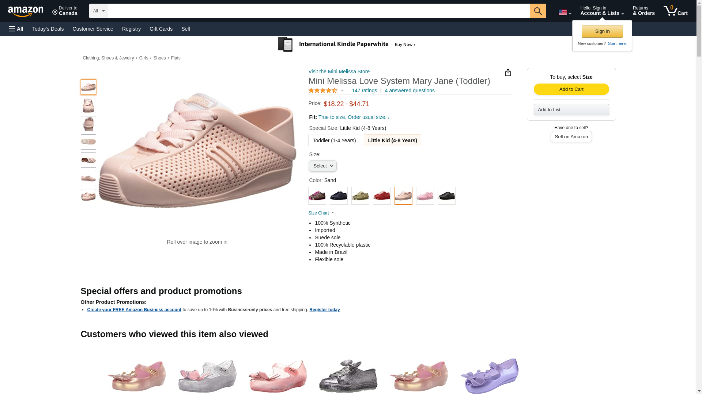The height and width of the screenshot is (394, 702).
Task: Click the US flag language selector
Action: point(564,13)
